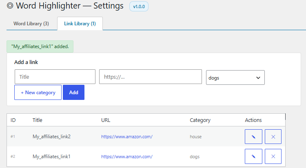The height and width of the screenshot is (168, 306).
Task: Click the My_affiliates_link1 title cell
Action: [51, 157]
